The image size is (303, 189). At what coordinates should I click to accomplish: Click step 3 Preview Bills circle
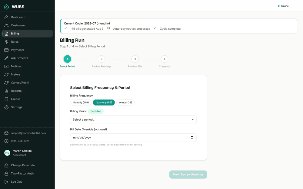[135, 59]
